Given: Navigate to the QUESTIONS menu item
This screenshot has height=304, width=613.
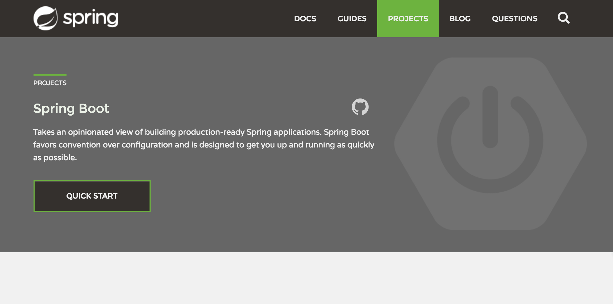Looking at the screenshot, I should pyautogui.click(x=515, y=19).
